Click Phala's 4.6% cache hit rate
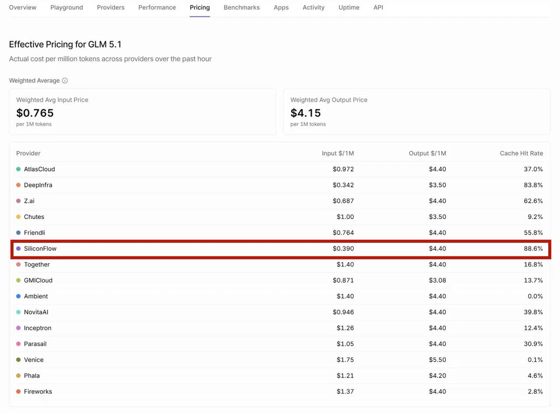560x413 pixels. tap(535, 375)
